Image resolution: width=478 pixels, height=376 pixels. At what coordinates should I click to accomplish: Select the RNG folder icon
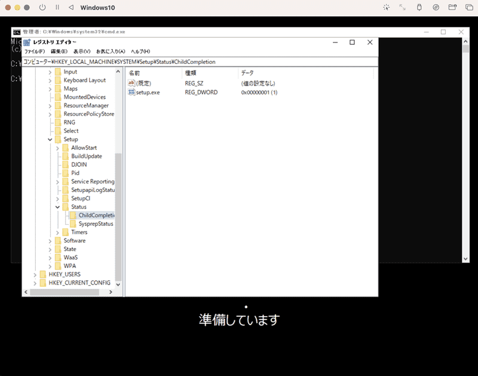58,123
